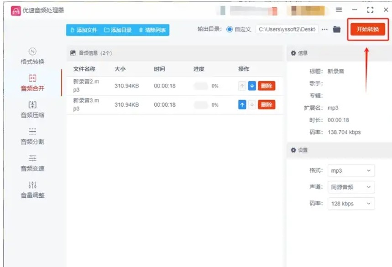Open the 声道 同源音频 dropdown
This screenshot has width=392, height=267.
351,187
